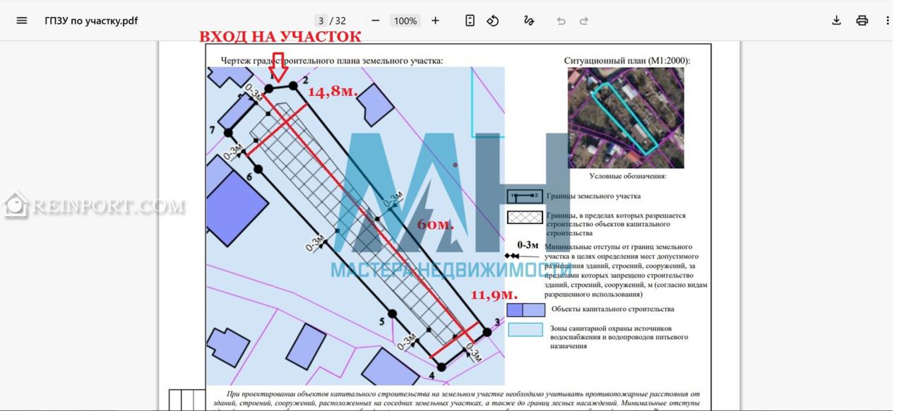
Task: Click the light-blue sanitary zone legend swatch
Action: [526, 329]
